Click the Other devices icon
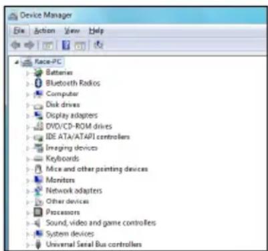This screenshot has width=268, height=251. click(x=38, y=202)
